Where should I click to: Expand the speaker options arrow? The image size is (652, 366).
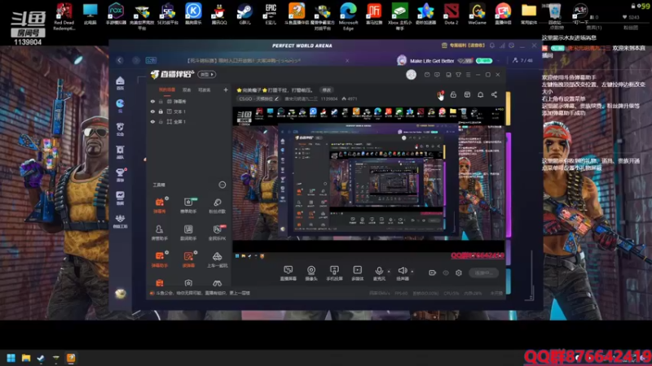tap(412, 272)
